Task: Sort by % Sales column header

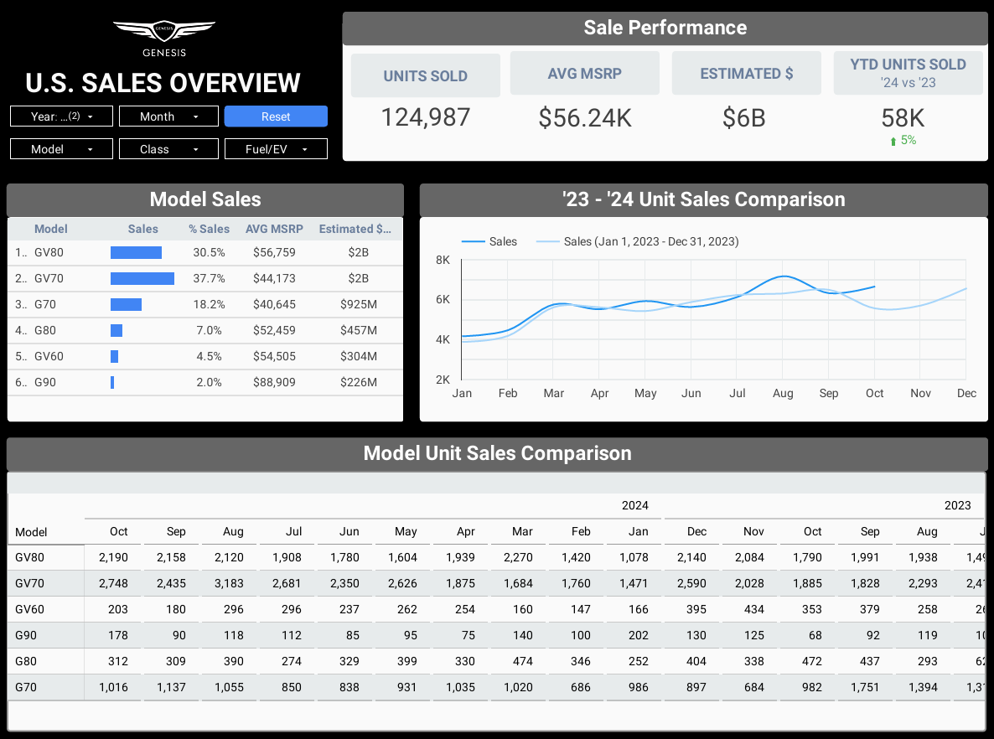Action: pos(210,229)
